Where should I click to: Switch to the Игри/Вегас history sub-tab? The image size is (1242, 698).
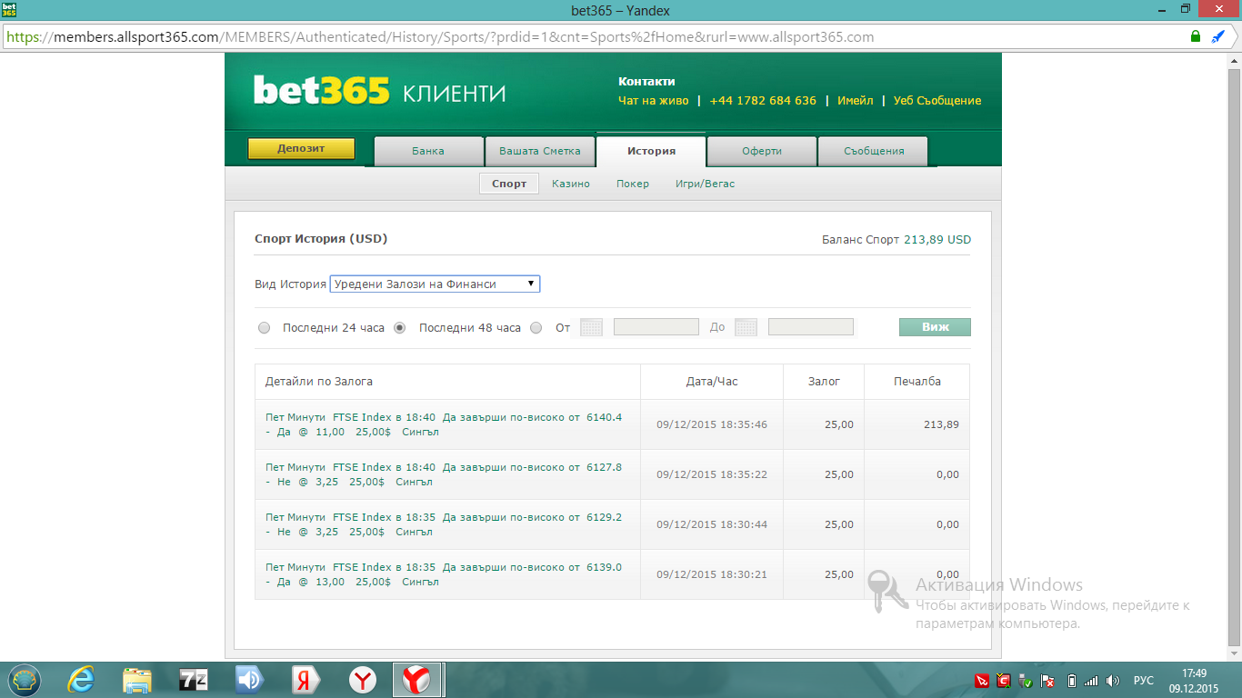coord(705,184)
